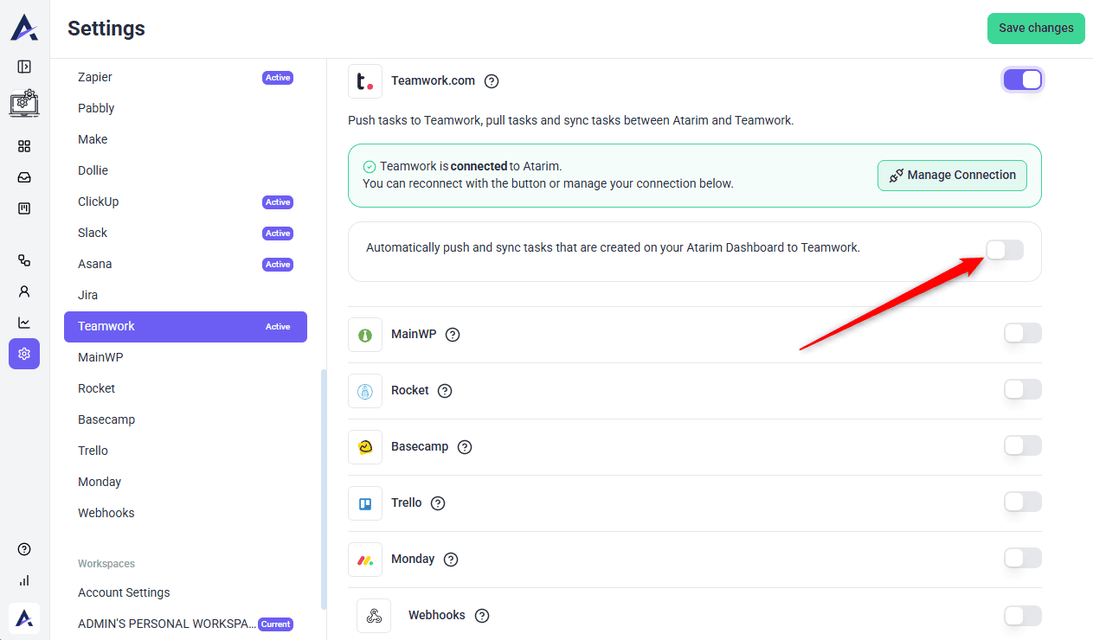
Task: Select Monday in the left settings list
Action: (185, 482)
